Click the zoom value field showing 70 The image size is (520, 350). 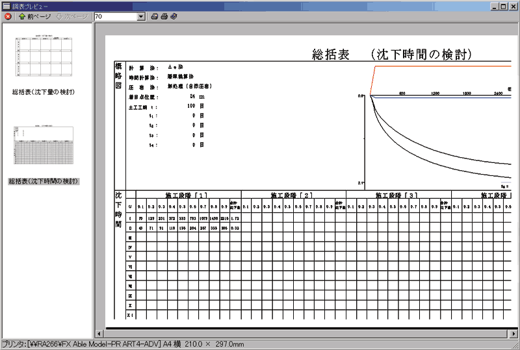click(116, 17)
